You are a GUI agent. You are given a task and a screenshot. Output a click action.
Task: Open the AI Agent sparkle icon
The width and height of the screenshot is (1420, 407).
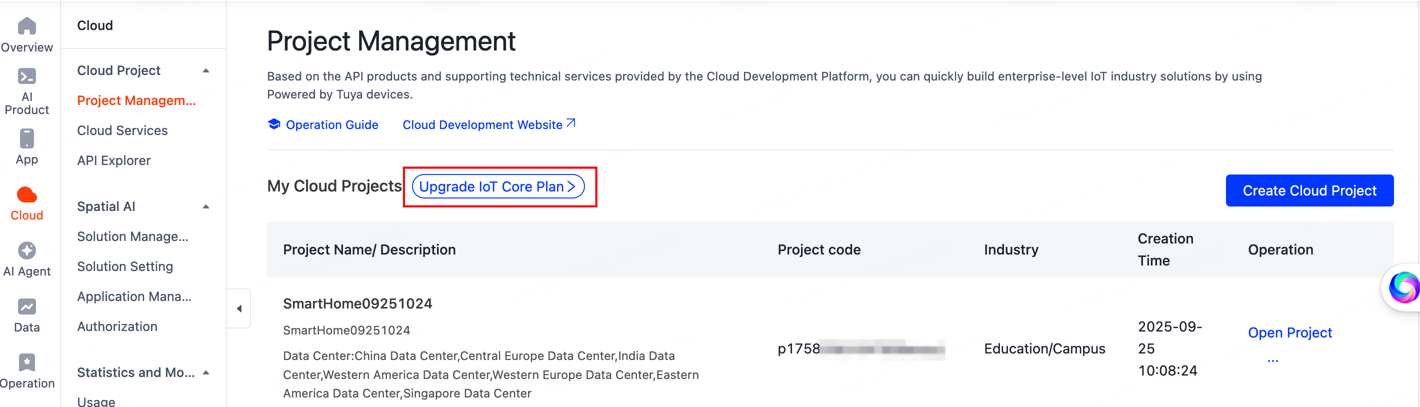click(x=26, y=250)
